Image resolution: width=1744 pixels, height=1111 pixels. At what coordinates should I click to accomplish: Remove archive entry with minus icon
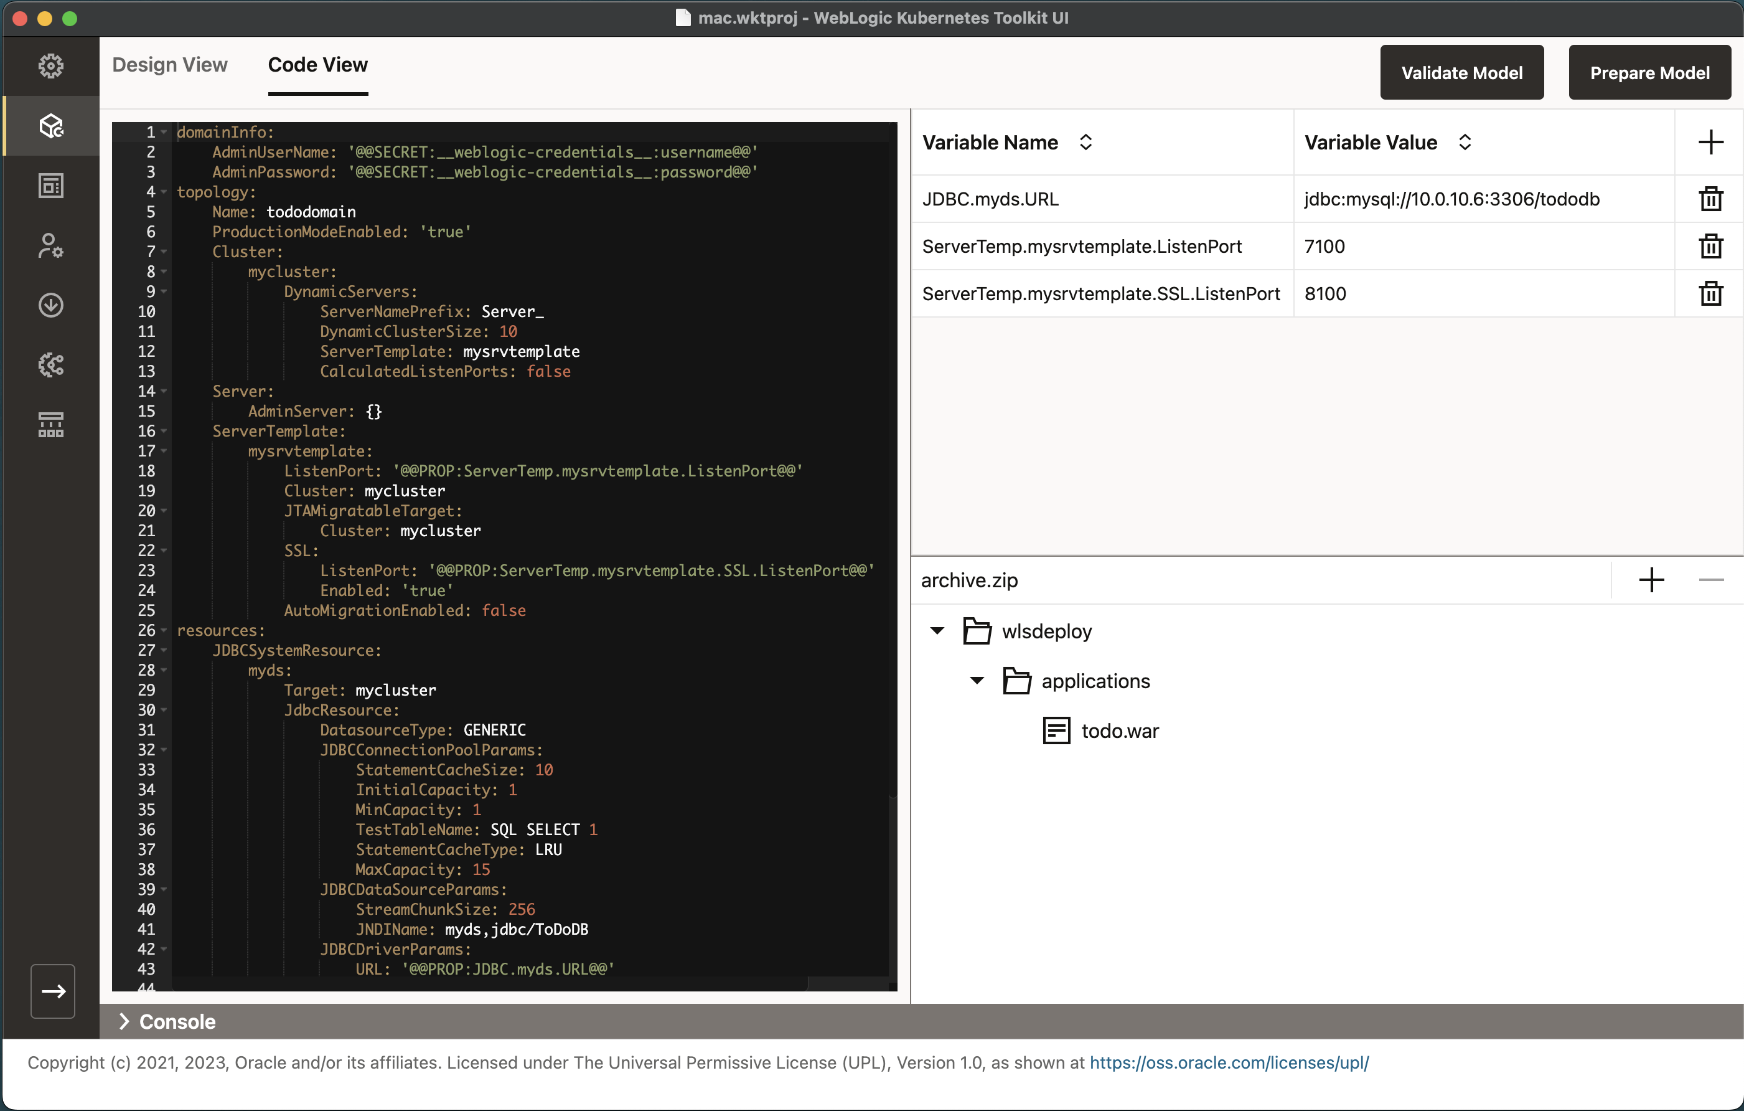[1710, 580]
